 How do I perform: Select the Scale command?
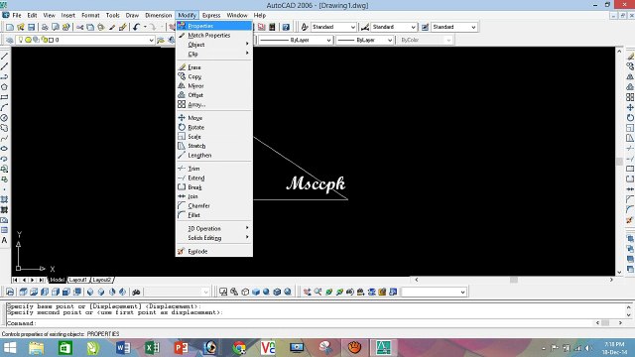point(214,137)
